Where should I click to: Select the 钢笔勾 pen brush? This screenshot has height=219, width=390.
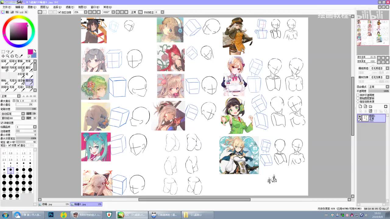pyautogui.click(x=5, y=89)
